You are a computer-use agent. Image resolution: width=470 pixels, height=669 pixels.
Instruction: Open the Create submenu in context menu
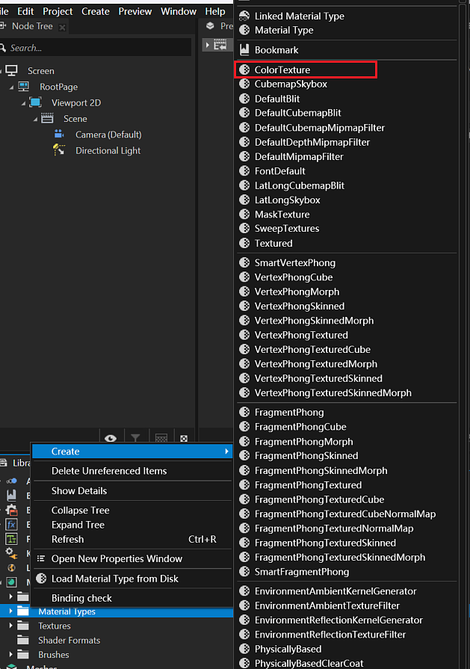(x=132, y=451)
